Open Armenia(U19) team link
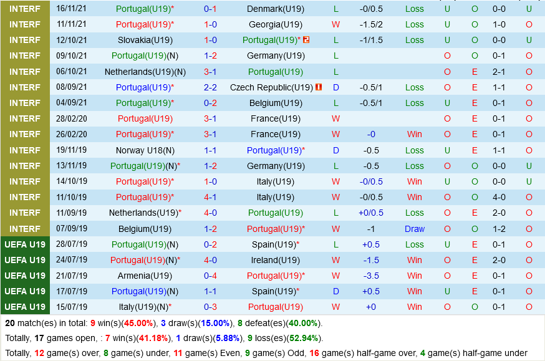 point(145,276)
